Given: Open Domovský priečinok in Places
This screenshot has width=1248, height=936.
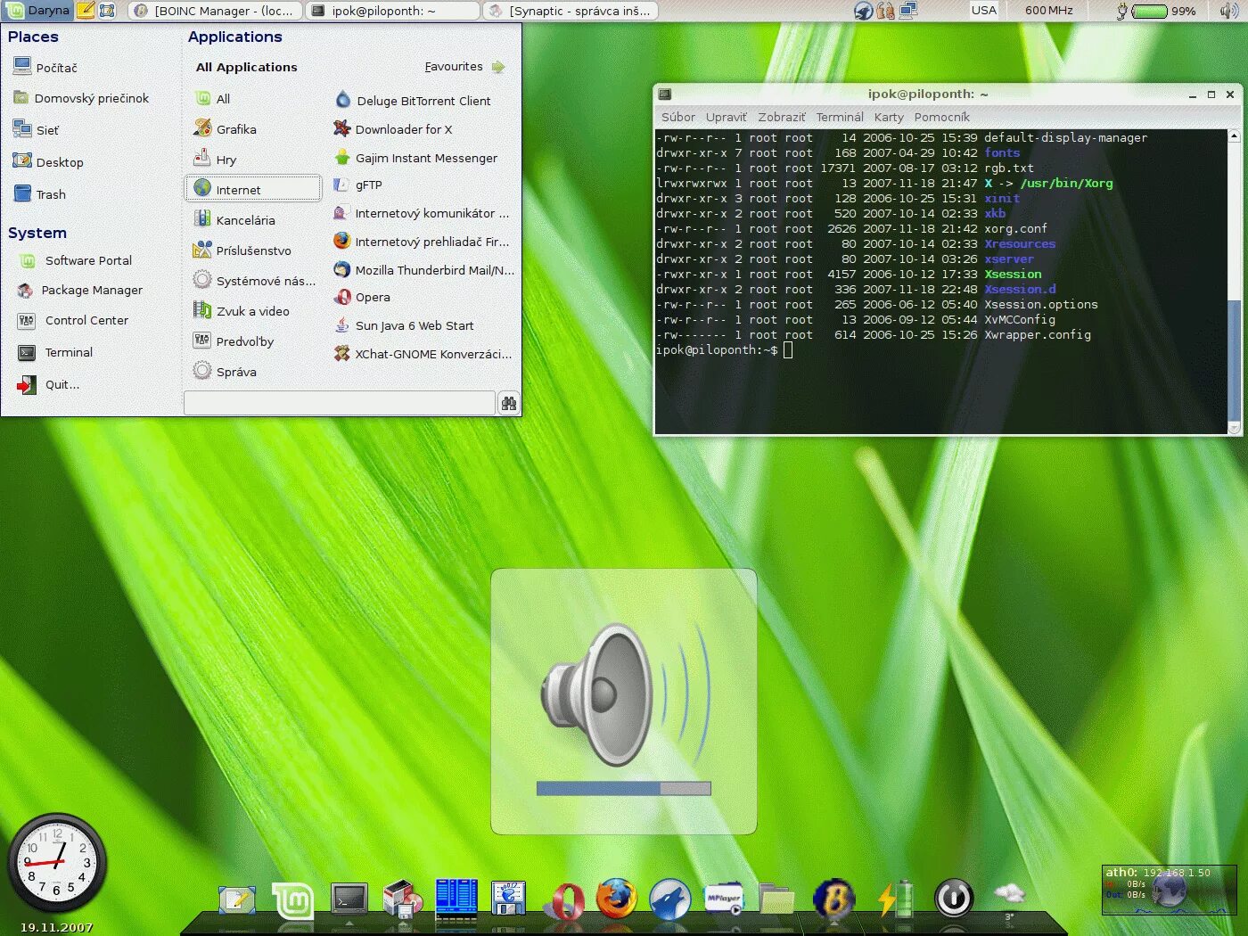Looking at the screenshot, I should coord(81,98).
